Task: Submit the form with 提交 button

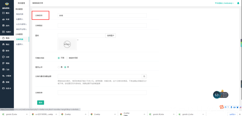Action: [x=41, y=103]
